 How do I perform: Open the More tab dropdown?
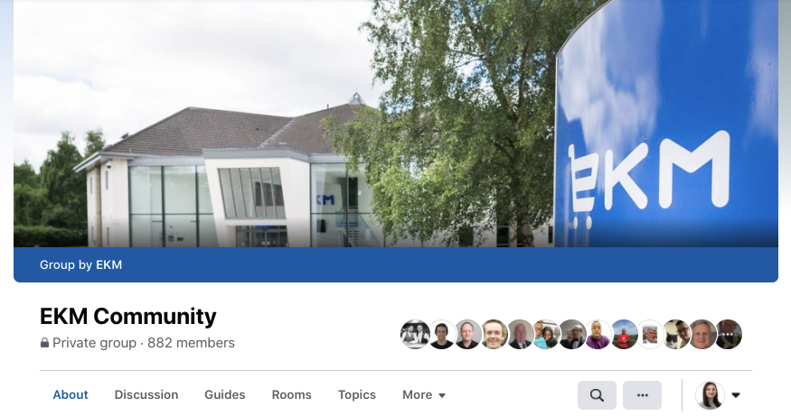click(x=424, y=395)
